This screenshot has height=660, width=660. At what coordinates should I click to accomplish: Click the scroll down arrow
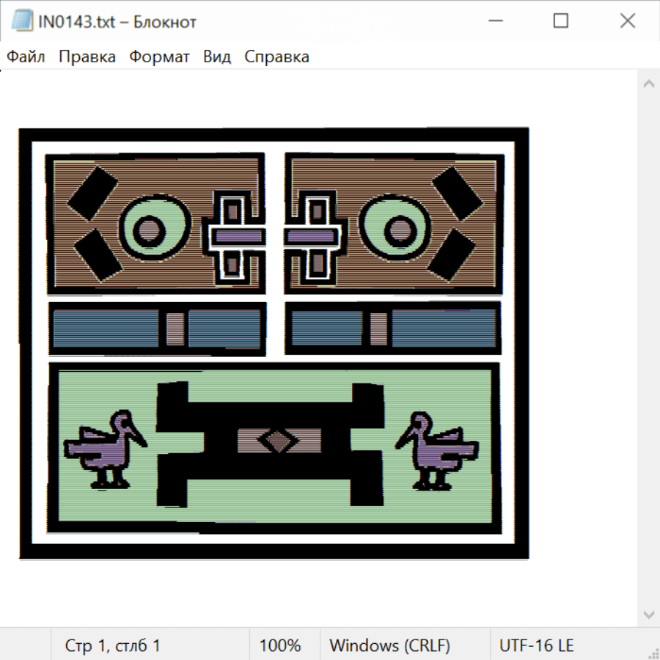tap(648, 614)
